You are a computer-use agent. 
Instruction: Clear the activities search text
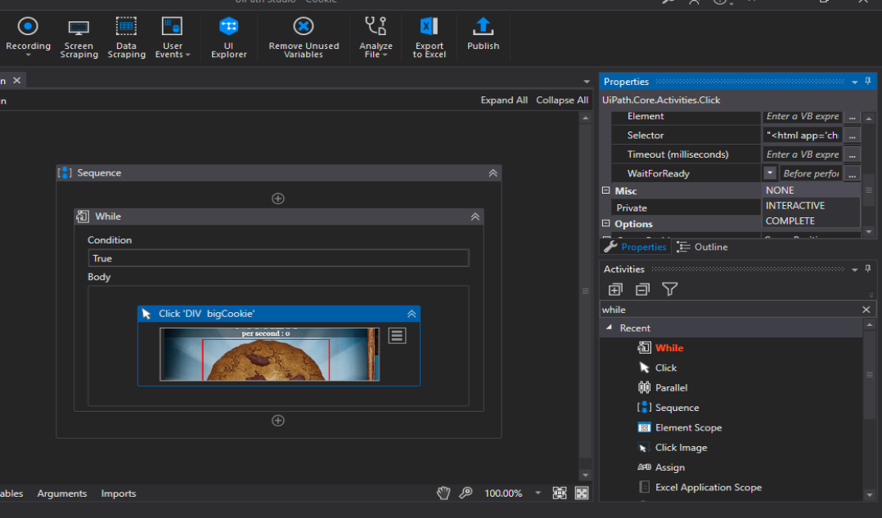pyautogui.click(x=866, y=310)
